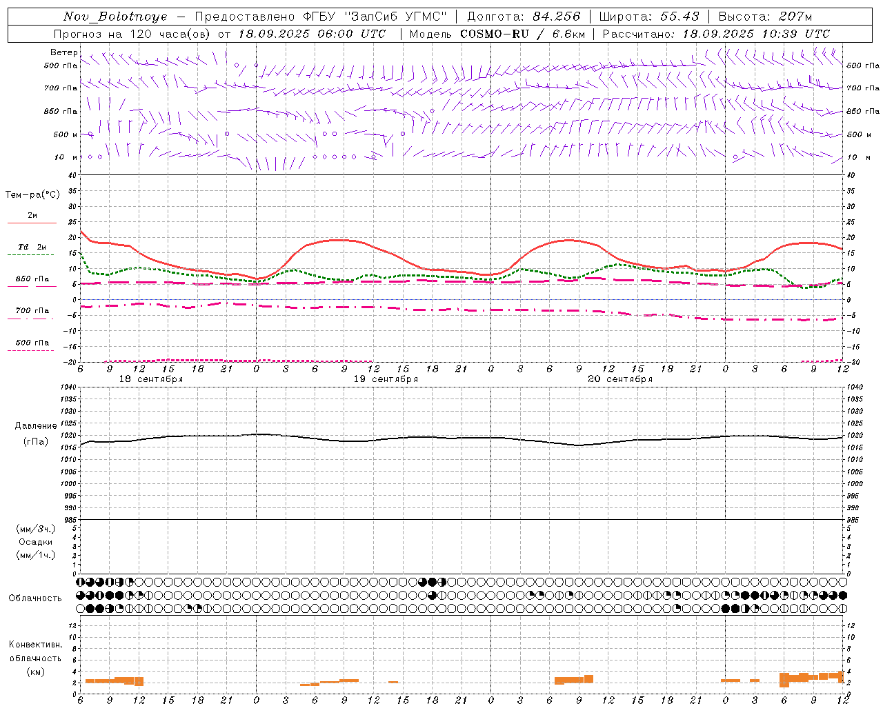Click the dashed green Td legend line
The height and width of the screenshot is (706, 883).
coord(31,254)
